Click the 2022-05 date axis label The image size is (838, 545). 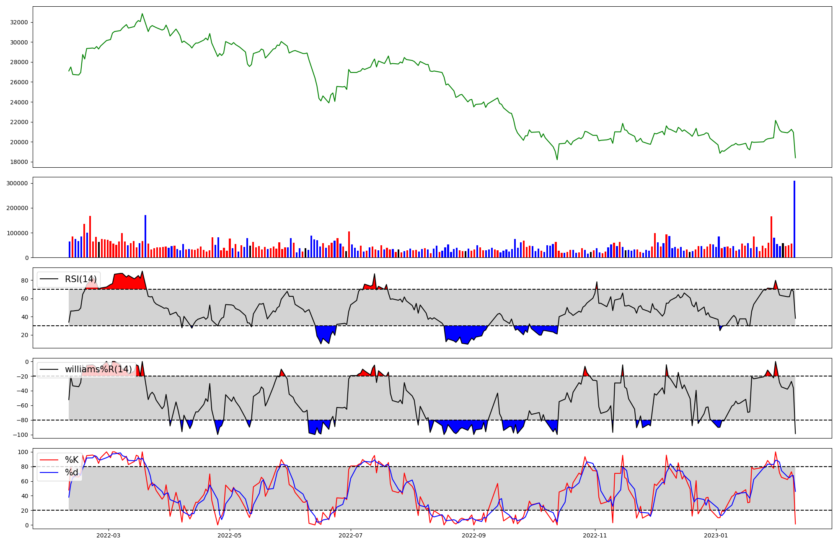pos(230,535)
